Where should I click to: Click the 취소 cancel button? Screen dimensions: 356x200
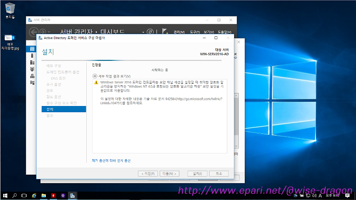219,173
